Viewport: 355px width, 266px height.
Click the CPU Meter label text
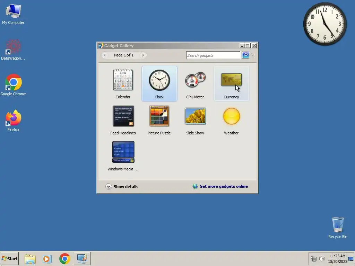pos(195,97)
